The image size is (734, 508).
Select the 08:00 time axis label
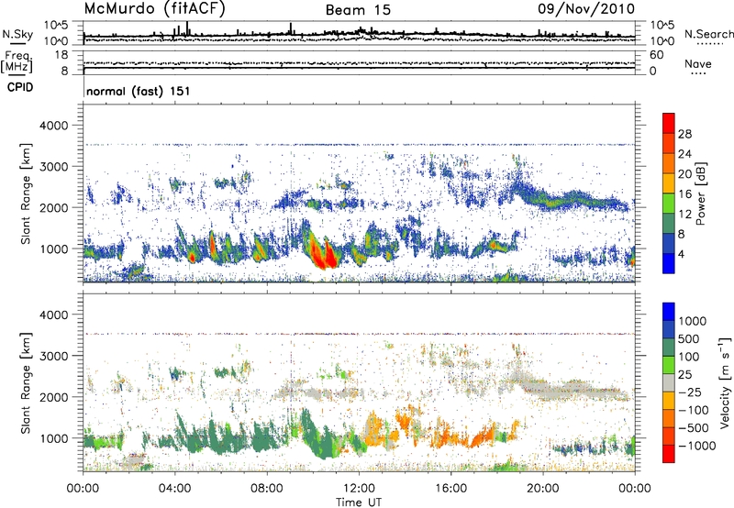267,489
